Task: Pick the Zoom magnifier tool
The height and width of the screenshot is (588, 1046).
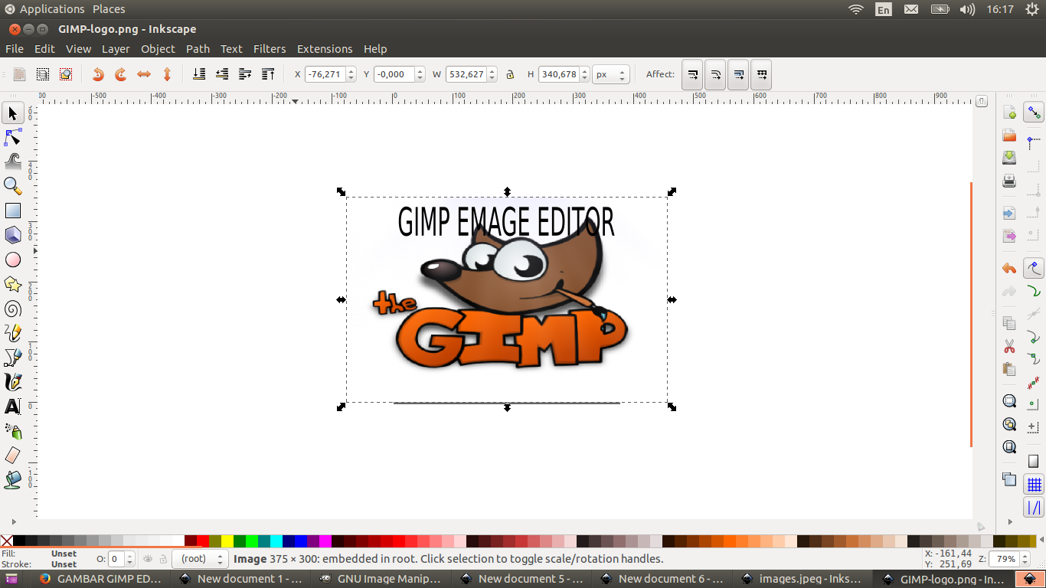Action: click(x=13, y=186)
